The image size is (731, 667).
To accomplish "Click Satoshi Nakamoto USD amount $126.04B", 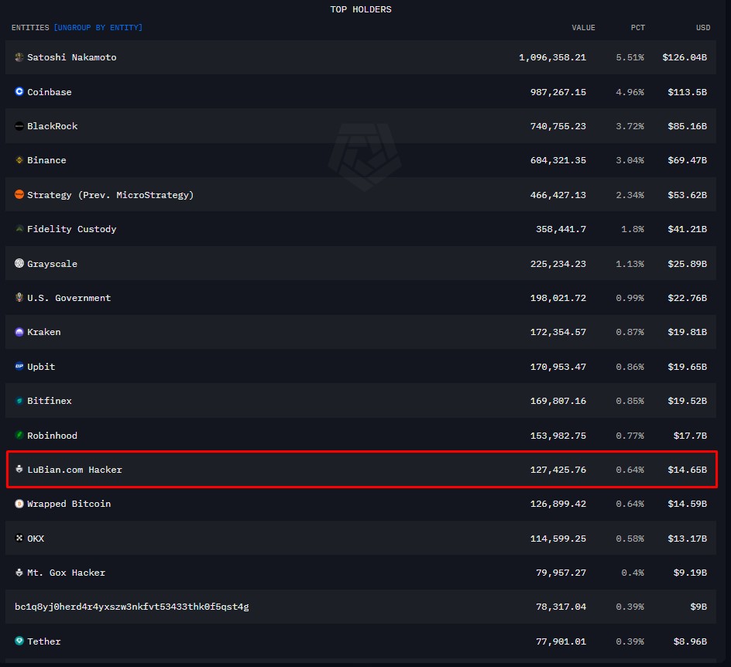I will (x=685, y=57).
